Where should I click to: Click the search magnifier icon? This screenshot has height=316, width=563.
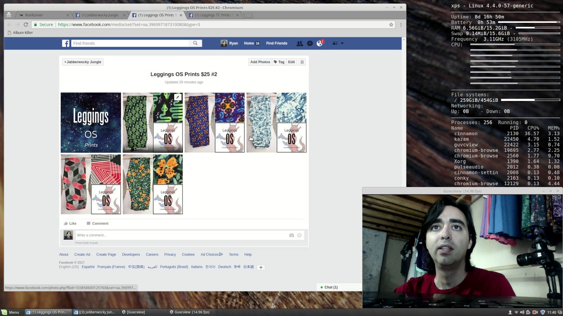(195, 43)
